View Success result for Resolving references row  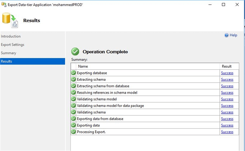227,93
